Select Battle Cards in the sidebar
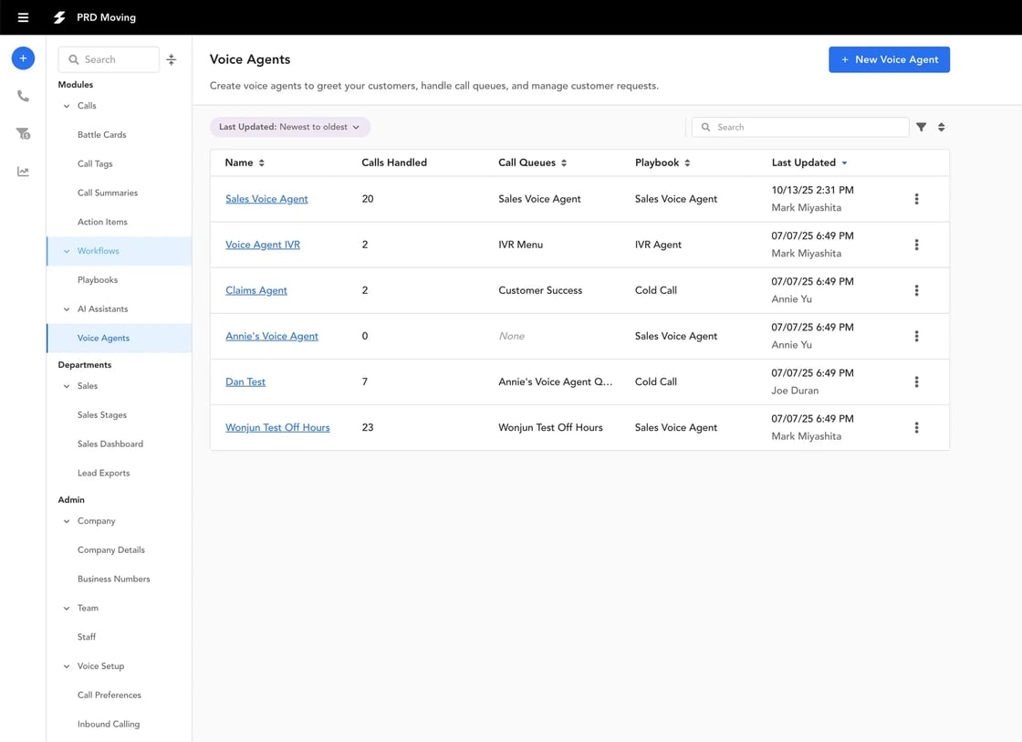 coord(101,134)
